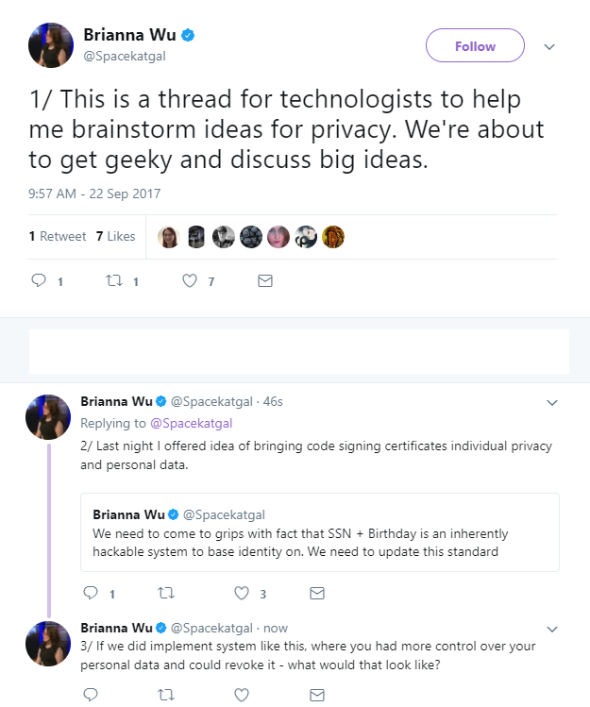This screenshot has height=707, width=590.
Task: Open the dropdown chevron beside Follow
Action: [x=549, y=46]
